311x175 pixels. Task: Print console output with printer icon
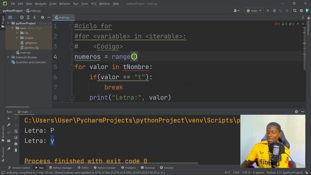16,144
